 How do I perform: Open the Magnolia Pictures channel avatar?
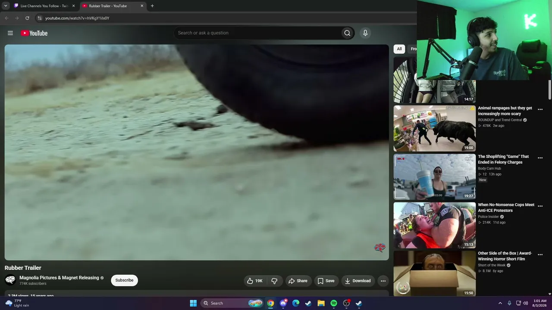tap(10, 280)
